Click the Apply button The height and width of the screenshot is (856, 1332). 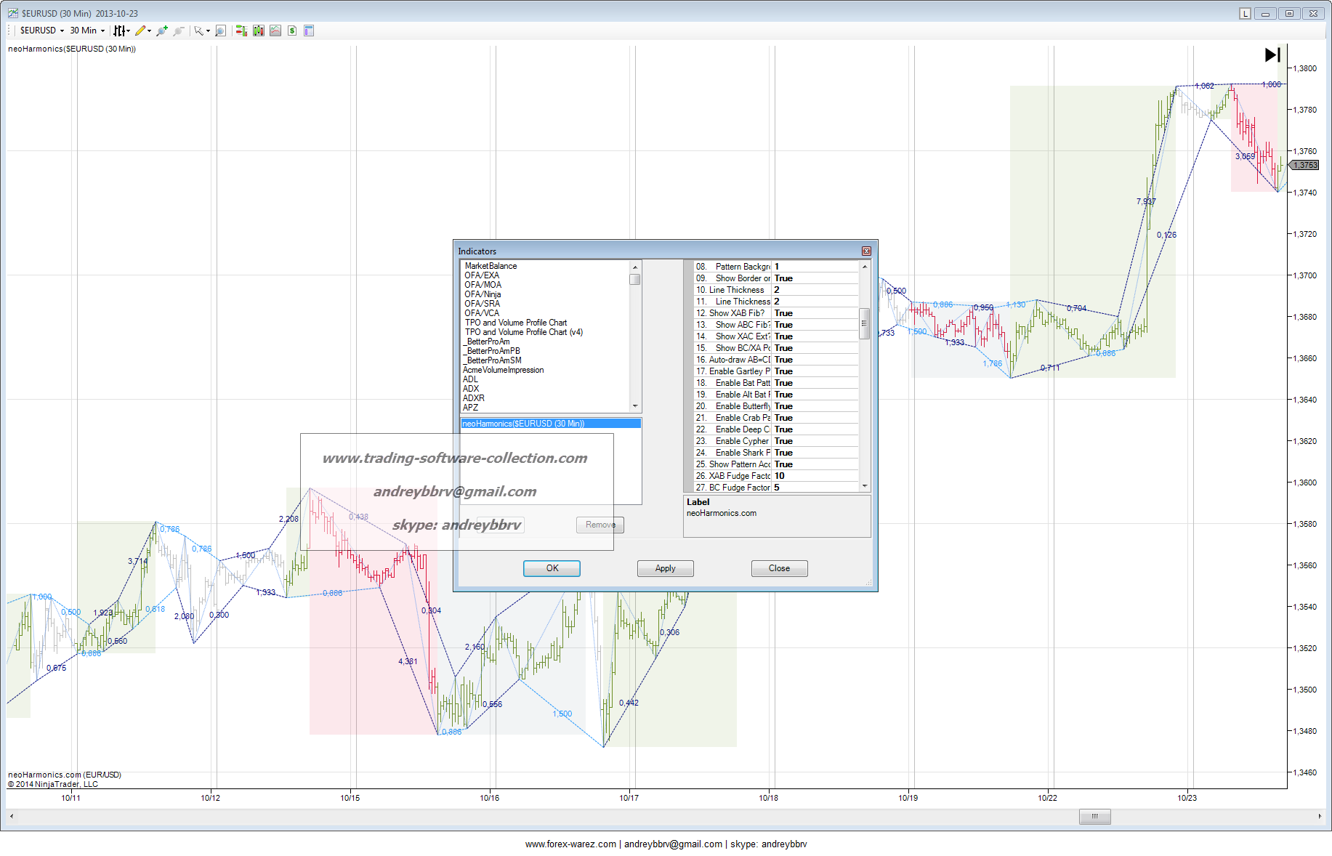click(x=665, y=568)
